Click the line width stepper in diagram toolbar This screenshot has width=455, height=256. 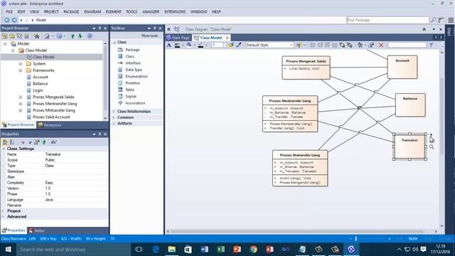click(x=224, y=45)
